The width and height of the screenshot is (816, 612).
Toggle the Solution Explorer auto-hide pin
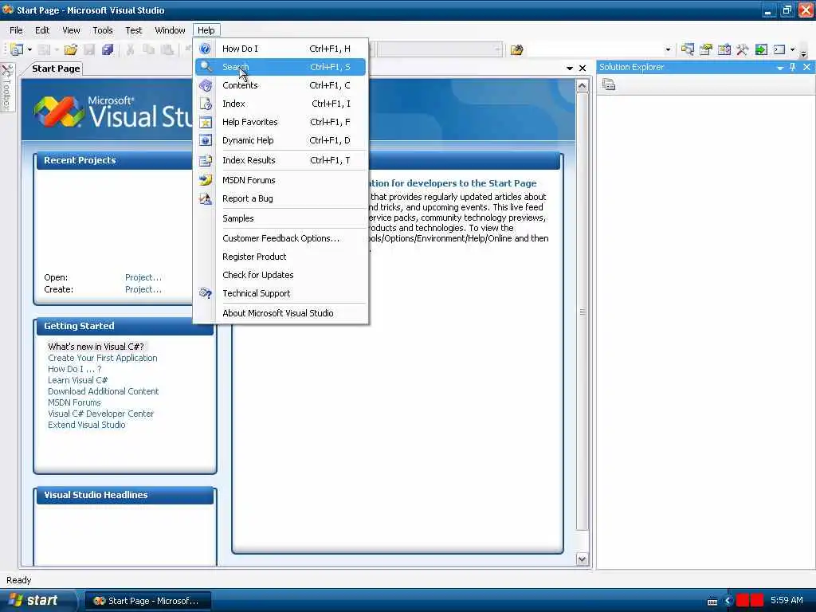pos(793,67)
